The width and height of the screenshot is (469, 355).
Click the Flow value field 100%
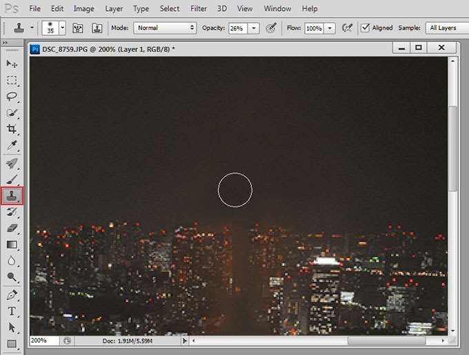(314, 28)
